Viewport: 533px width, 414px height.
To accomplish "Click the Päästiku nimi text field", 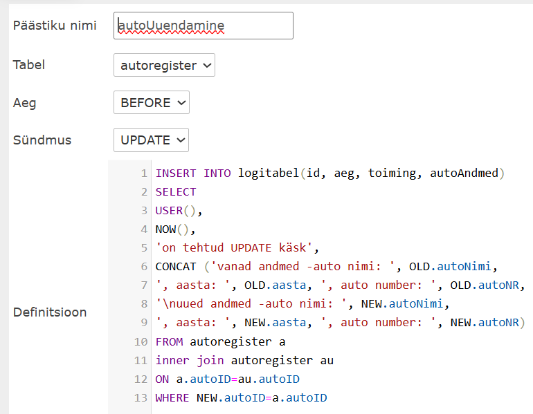I will click(203, 26).
